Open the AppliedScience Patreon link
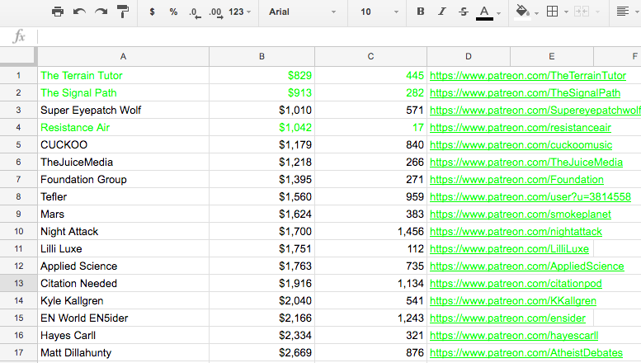 point(527,266)
